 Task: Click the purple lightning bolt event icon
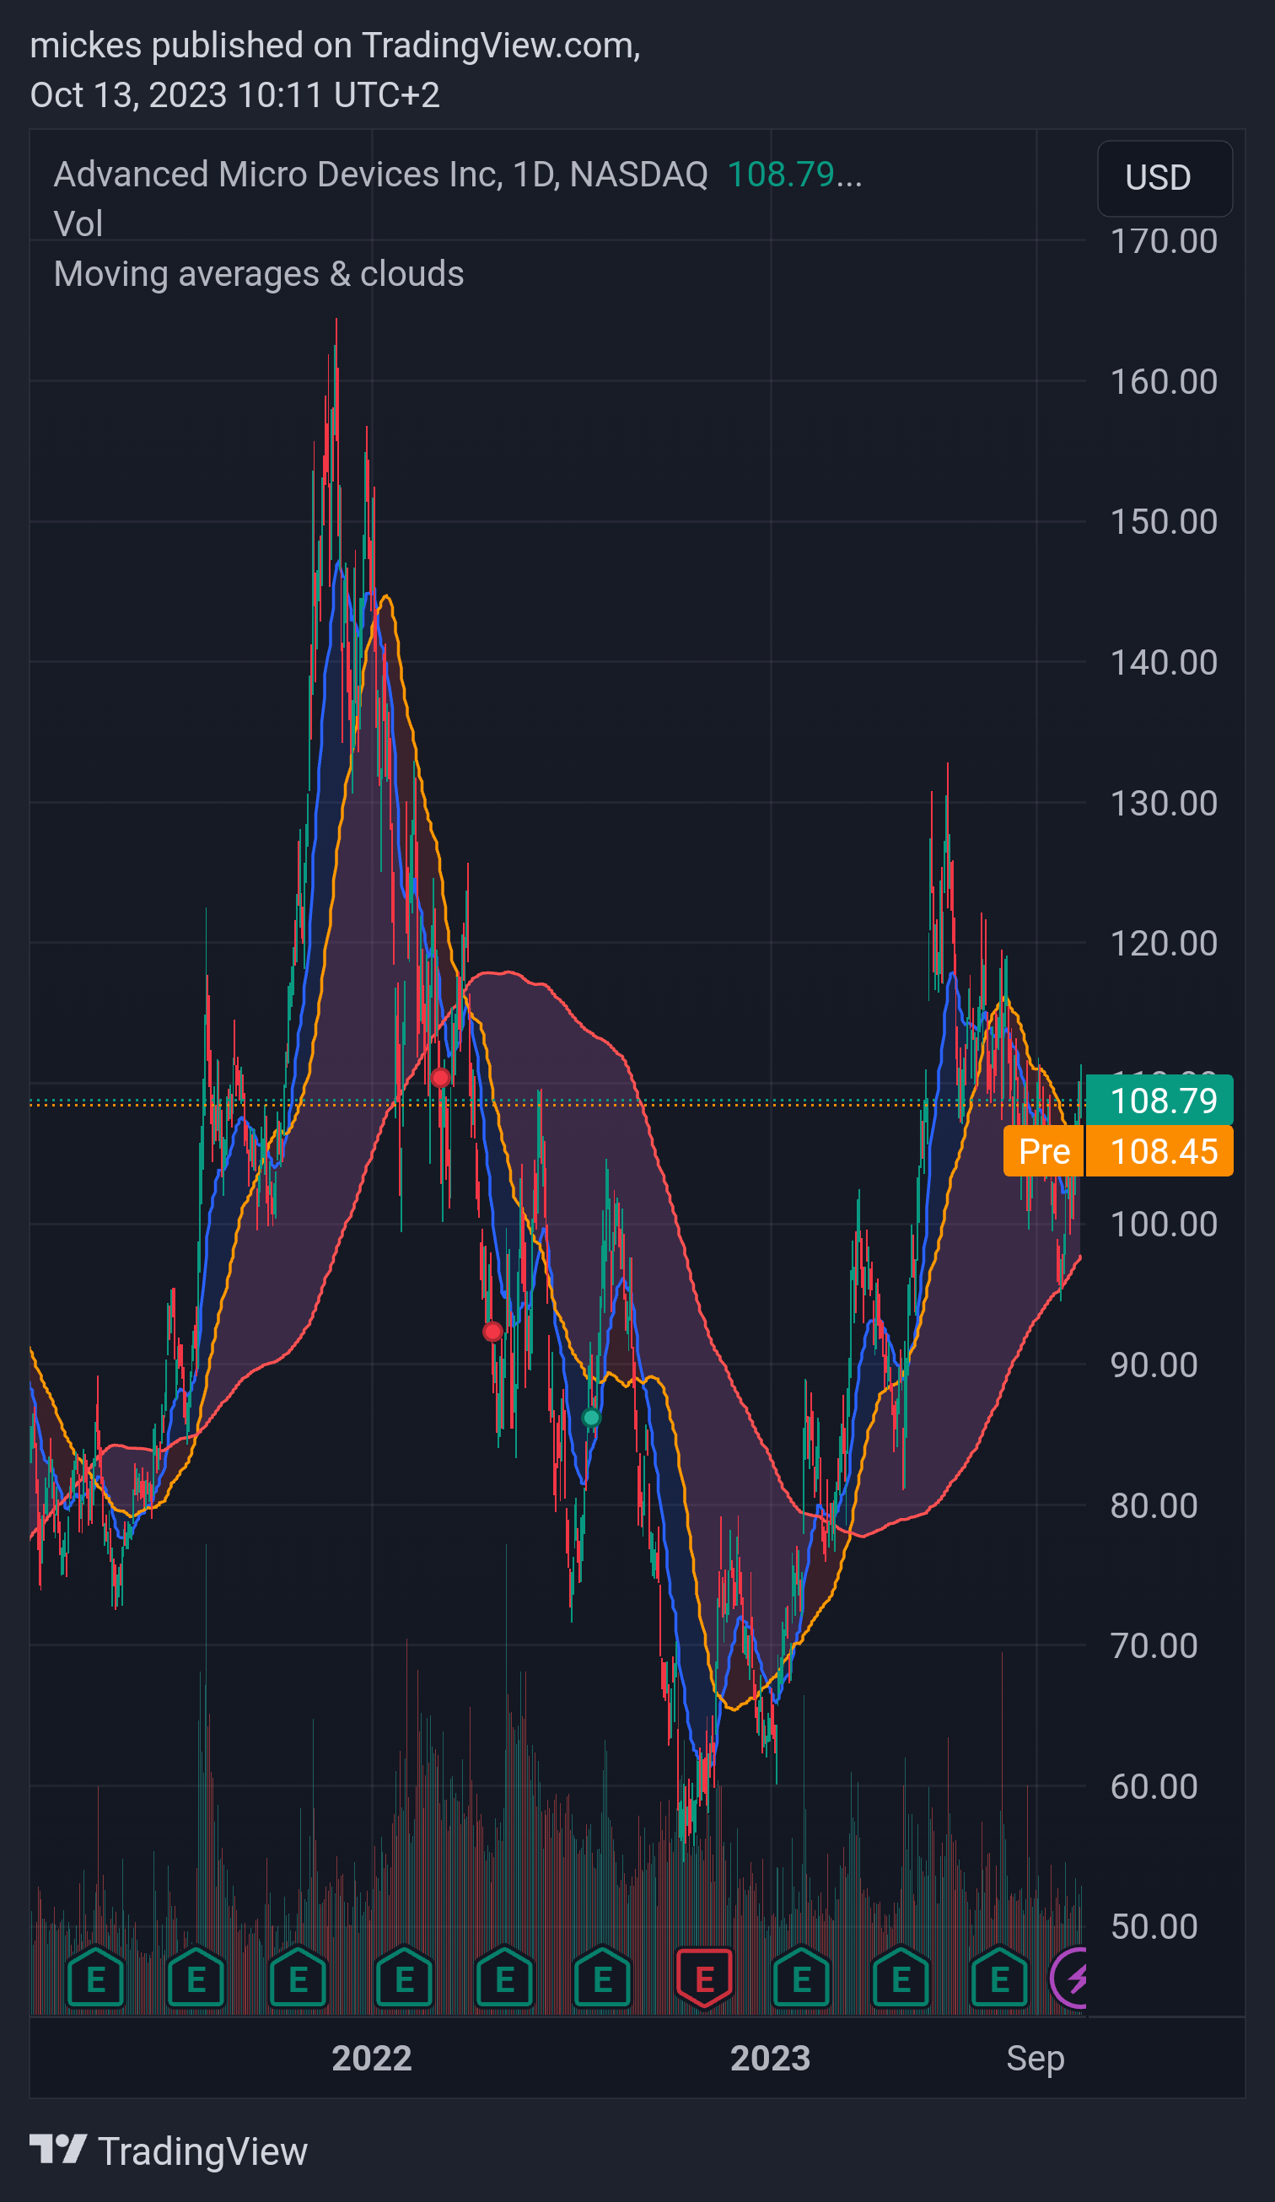coord(1068,1978)
